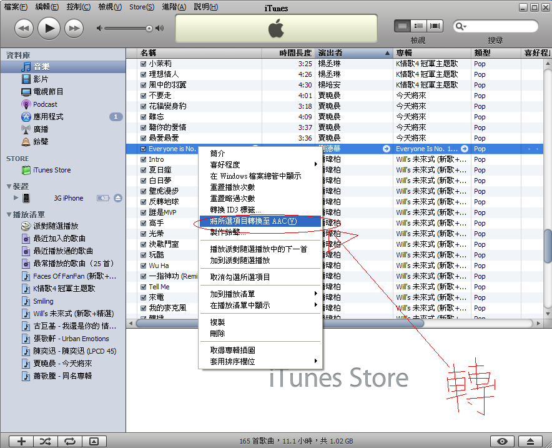Go back to the previous track
This screenshot has width=552, height=448.
pos(24,27)
